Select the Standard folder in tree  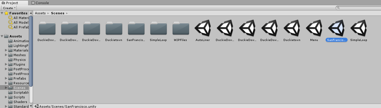pos(18,107)
